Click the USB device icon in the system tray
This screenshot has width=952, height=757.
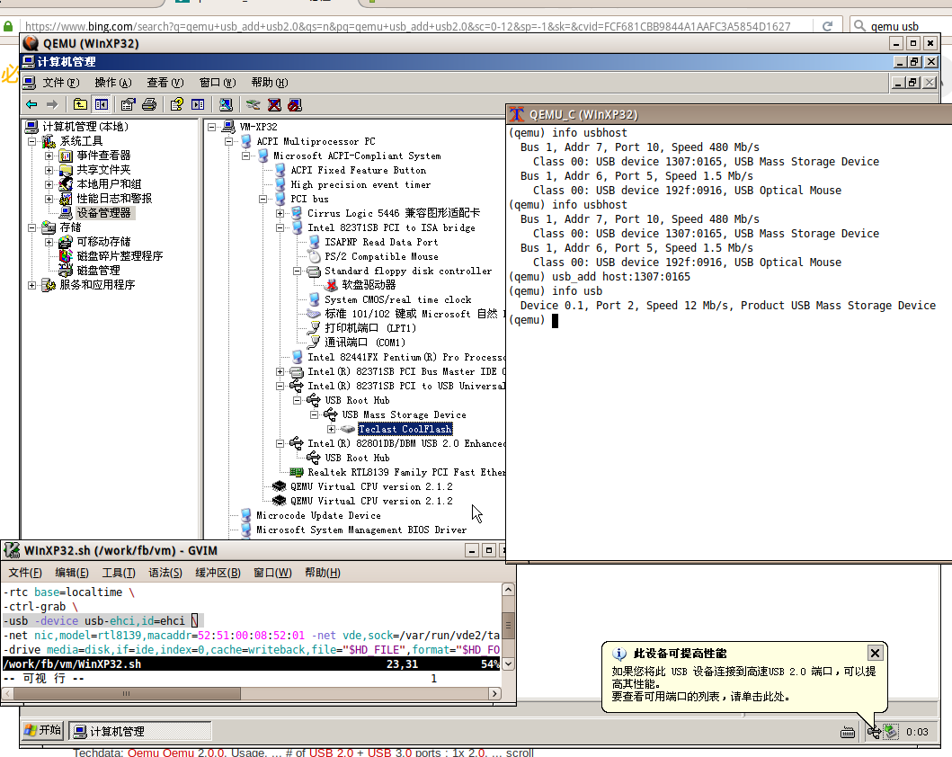point(874,732)
